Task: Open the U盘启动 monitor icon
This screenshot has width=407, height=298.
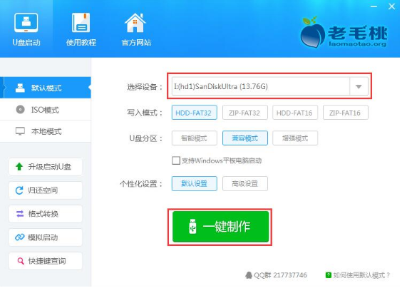Action: [x=26, y=23]
